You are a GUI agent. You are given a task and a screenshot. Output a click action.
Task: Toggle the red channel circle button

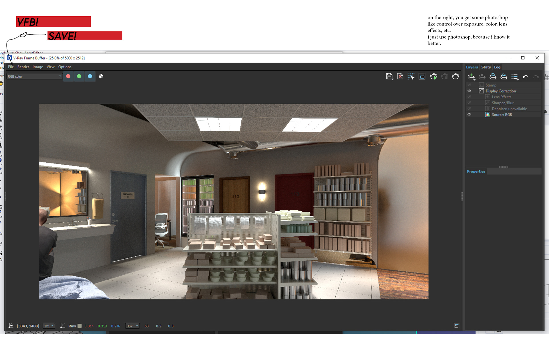coord(68,76)
